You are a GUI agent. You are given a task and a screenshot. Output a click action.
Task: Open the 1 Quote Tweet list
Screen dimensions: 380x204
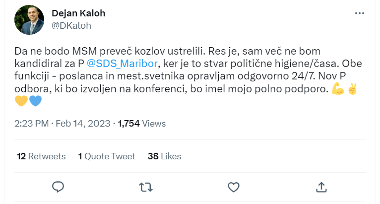pyautogui.click(x=107, y=156)
